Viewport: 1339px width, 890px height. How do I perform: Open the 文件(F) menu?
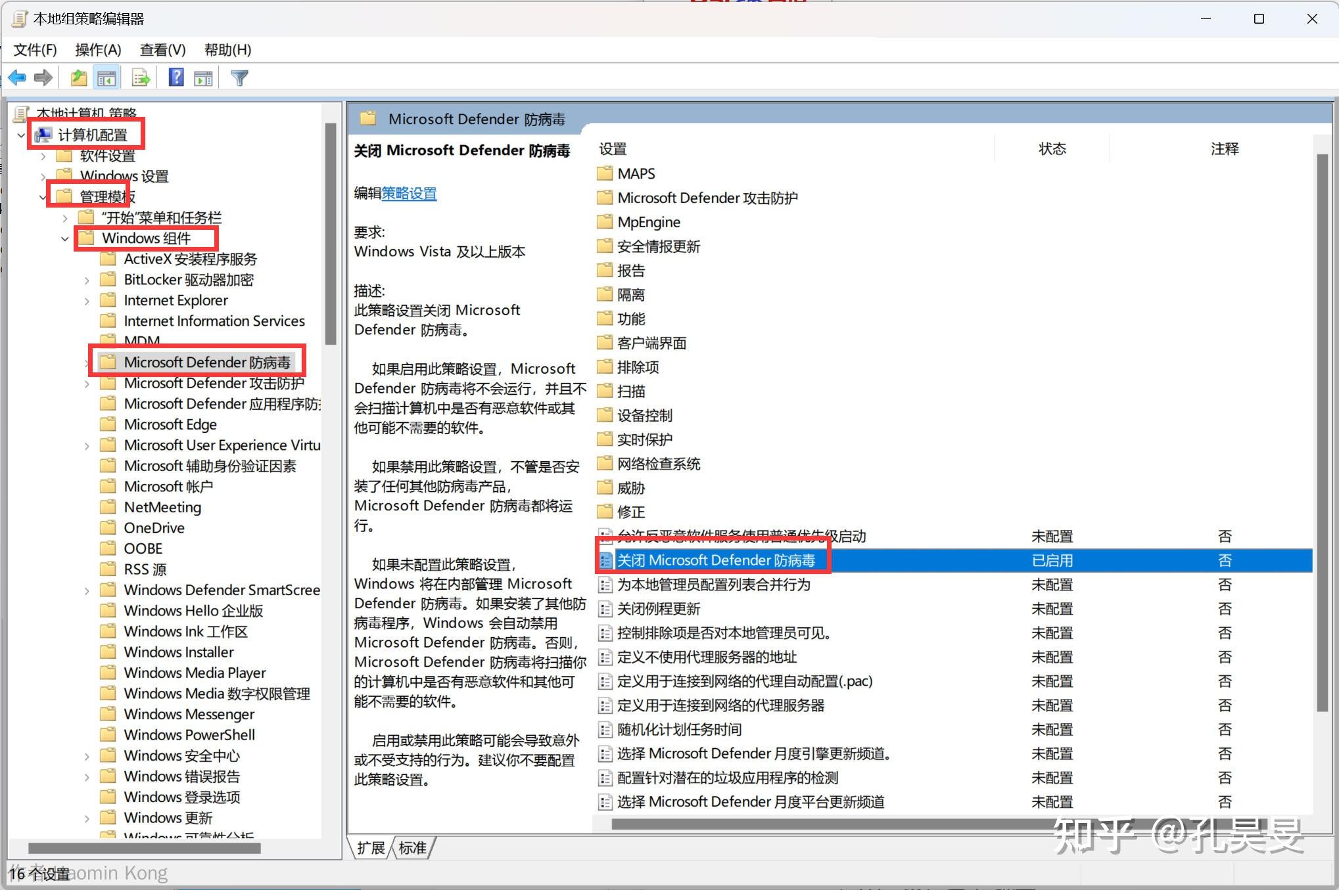pyautogui.click(x=35, y=50)
